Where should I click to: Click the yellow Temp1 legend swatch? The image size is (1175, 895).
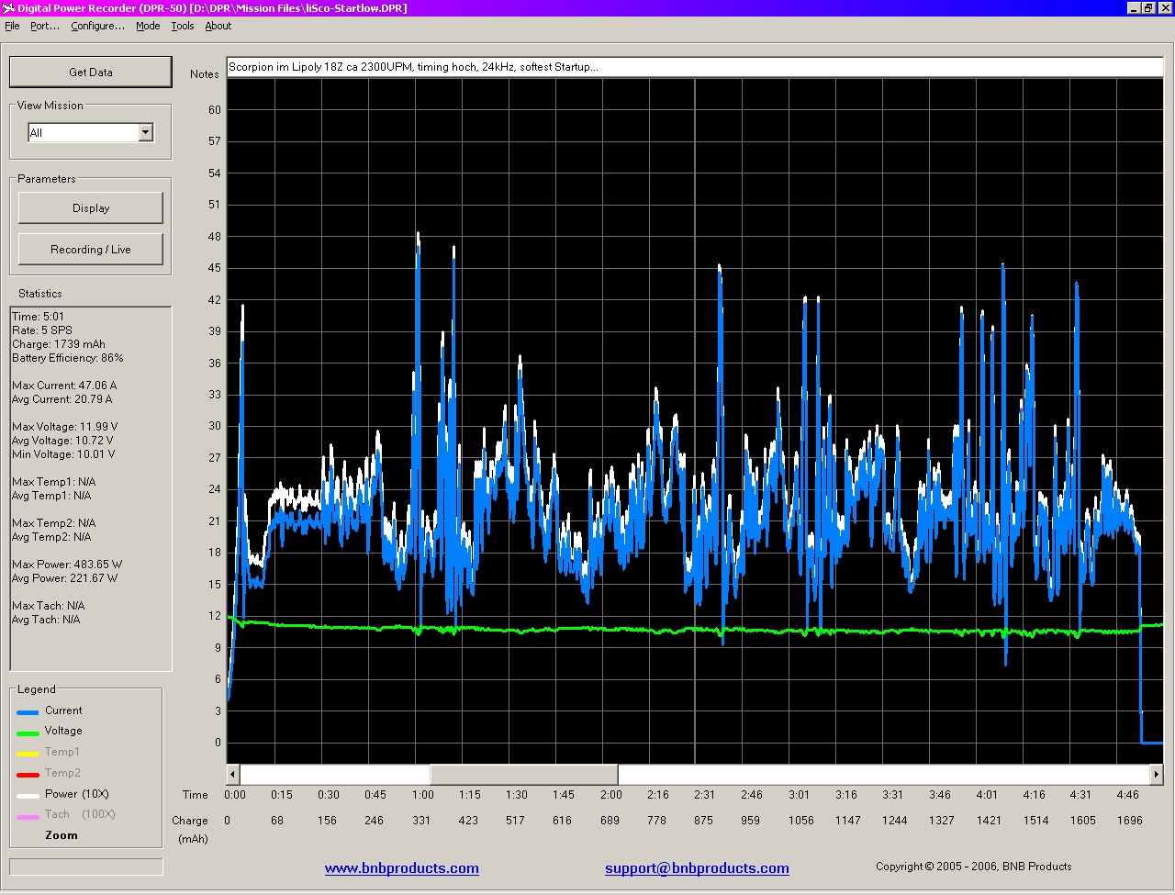[x=28, y=754]
